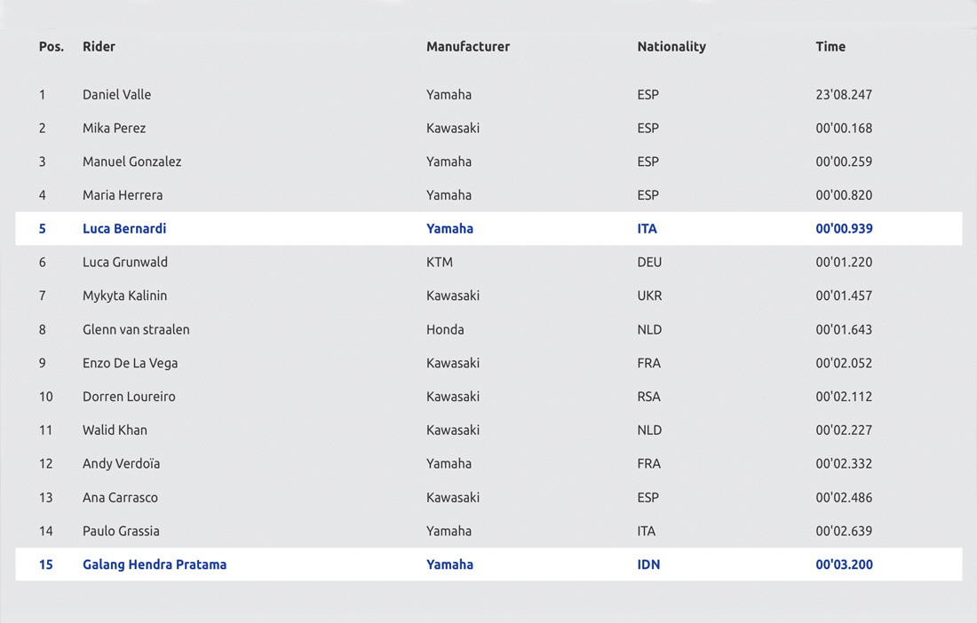Select Ana Carrasco in the results
Screen dimensions: 977x623
(120, 497)
